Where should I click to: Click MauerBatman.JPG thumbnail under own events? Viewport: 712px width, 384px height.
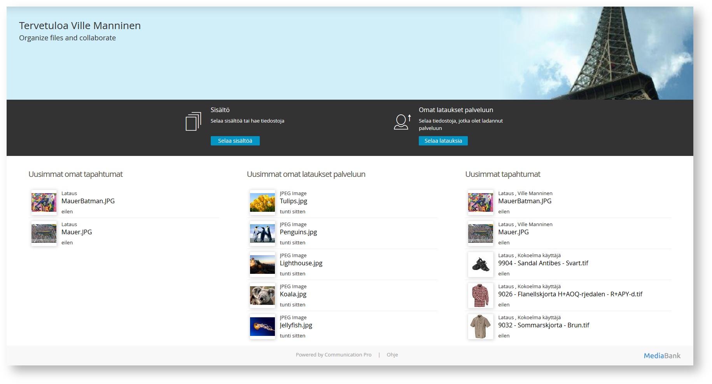[44, 202]
